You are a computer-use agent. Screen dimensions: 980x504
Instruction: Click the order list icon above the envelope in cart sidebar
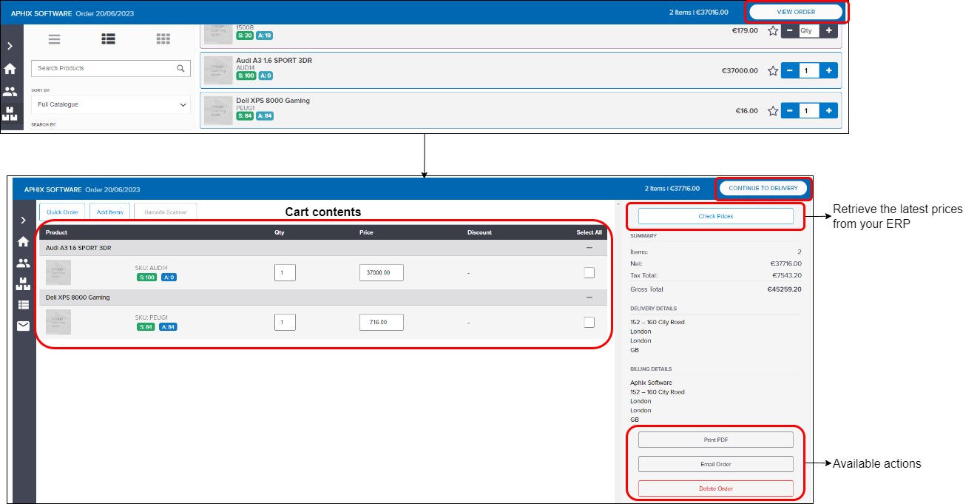coord(24,305)
